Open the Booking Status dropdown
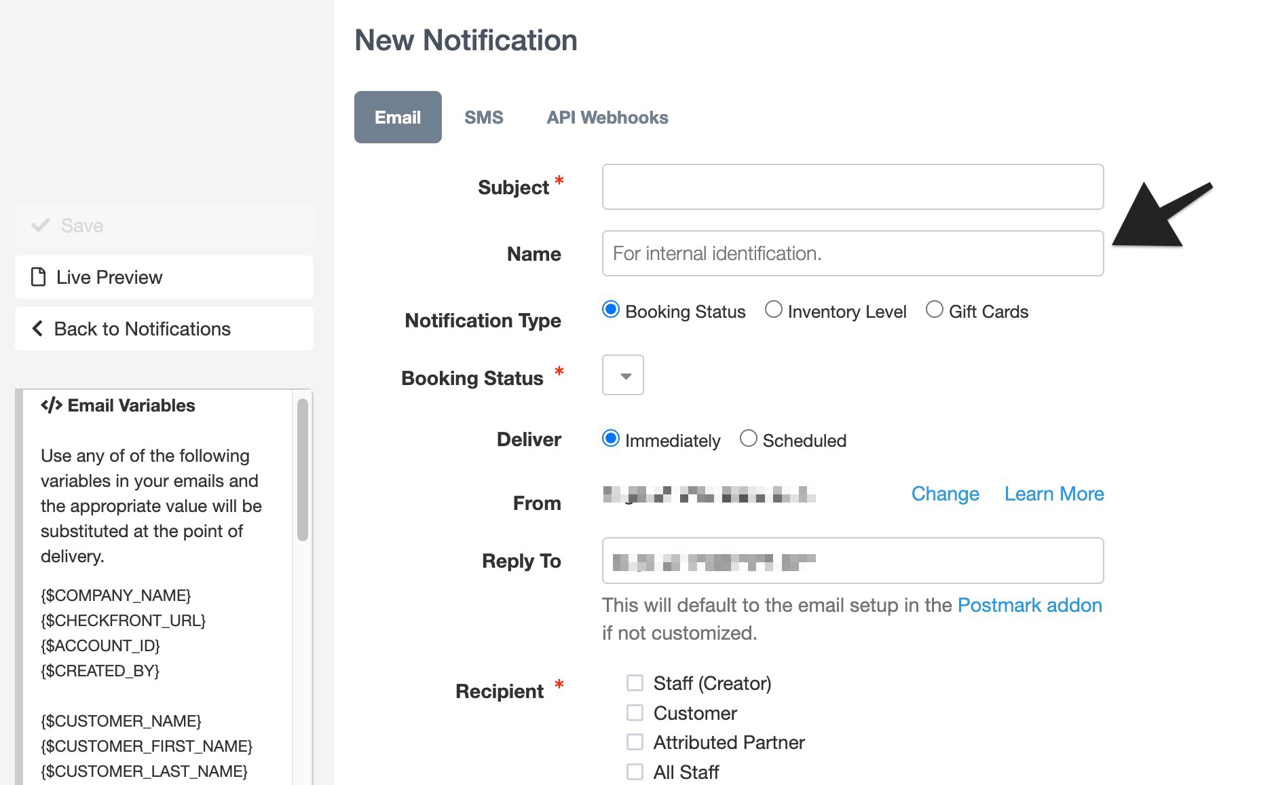This screenshot has width=1274, height=785. tap(623, 375)
